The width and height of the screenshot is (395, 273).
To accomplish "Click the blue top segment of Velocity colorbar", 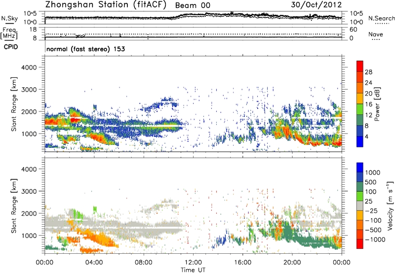I will [x=360, y=168].
